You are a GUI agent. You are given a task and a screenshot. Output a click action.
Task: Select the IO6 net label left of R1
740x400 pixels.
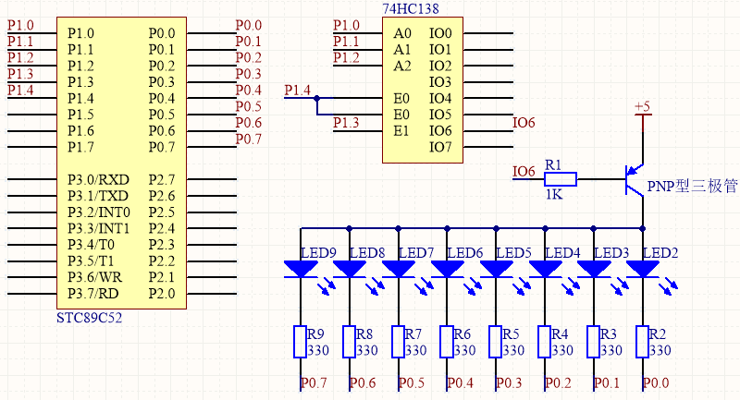pyautogui.click(x=524, y=172)
